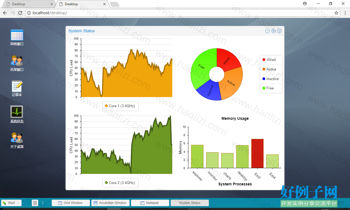Viewport: 350px width, 210px height.
Task: Select the Grid Window taskbar button
Action: click(x=71, y=203)
